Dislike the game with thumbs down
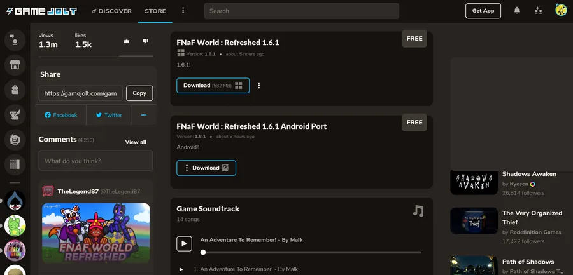573x275 pixels. point(145,41)
